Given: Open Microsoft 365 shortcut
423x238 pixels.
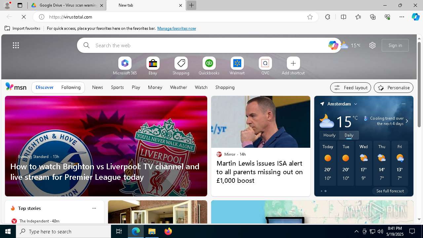Looking at the screenshot, I should coord(125,66).
